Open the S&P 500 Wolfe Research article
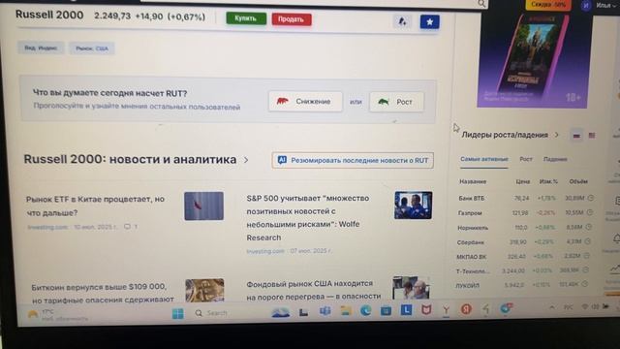This screenshot has width=620, height=349. coord(308,217)
